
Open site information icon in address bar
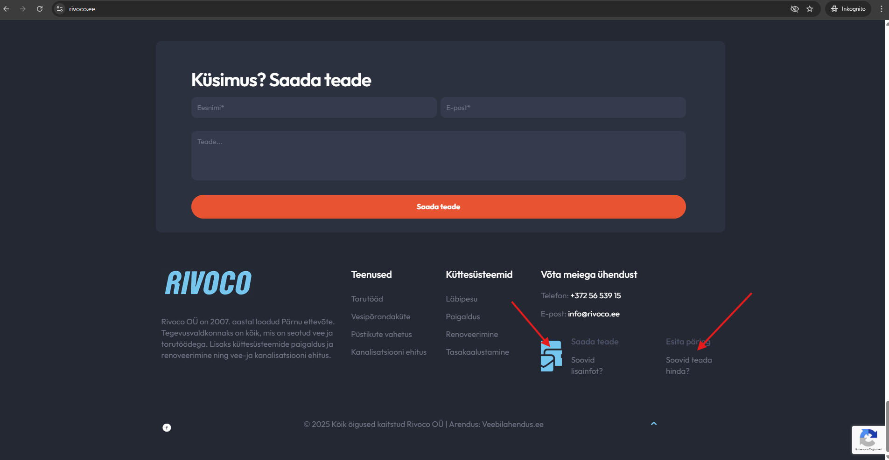pos(60,9)
